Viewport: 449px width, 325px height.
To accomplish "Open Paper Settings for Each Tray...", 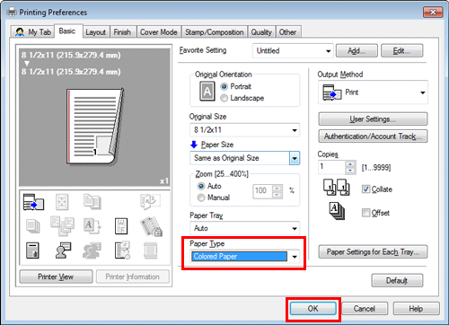I will (373, 252).
